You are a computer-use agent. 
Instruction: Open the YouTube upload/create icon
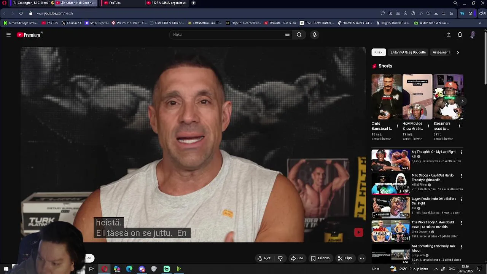click(449, 35)
